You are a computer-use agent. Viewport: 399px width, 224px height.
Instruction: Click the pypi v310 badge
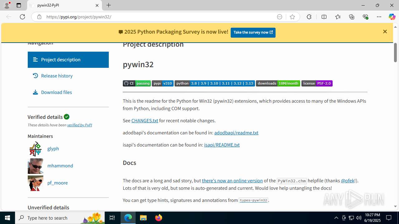(x=163, y=83)
